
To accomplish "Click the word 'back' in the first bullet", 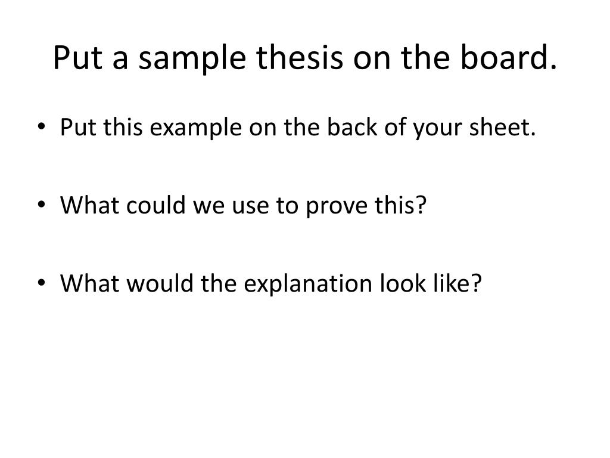I will (x=351, y=128).
